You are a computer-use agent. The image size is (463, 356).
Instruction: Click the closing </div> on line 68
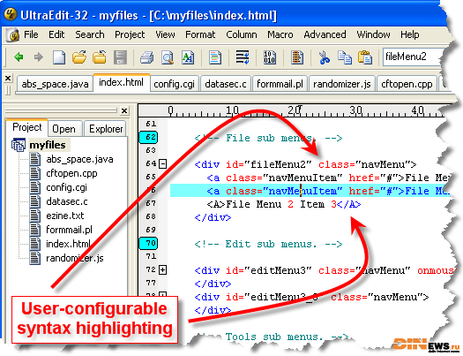213,217
